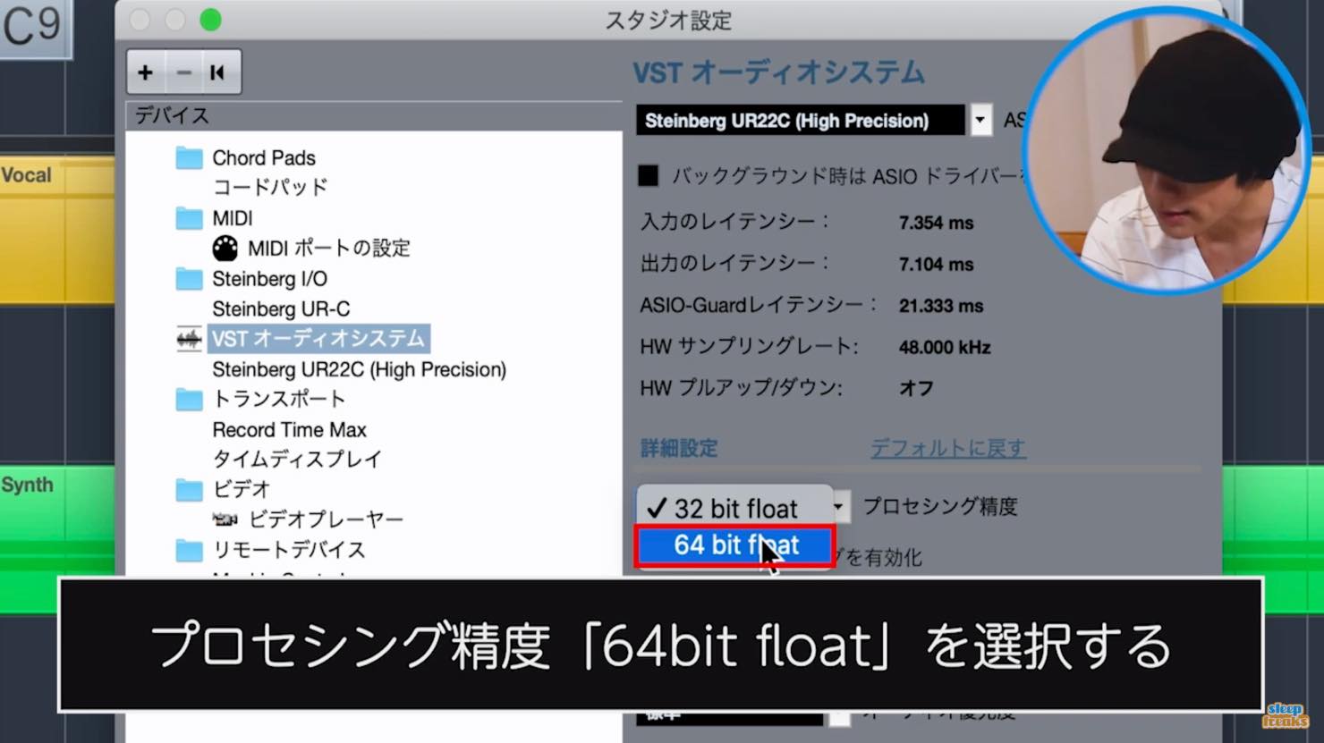Open the processing precision dropdown arrow
This screenshot has width=1324, height=743.
(x=839, y=507)
